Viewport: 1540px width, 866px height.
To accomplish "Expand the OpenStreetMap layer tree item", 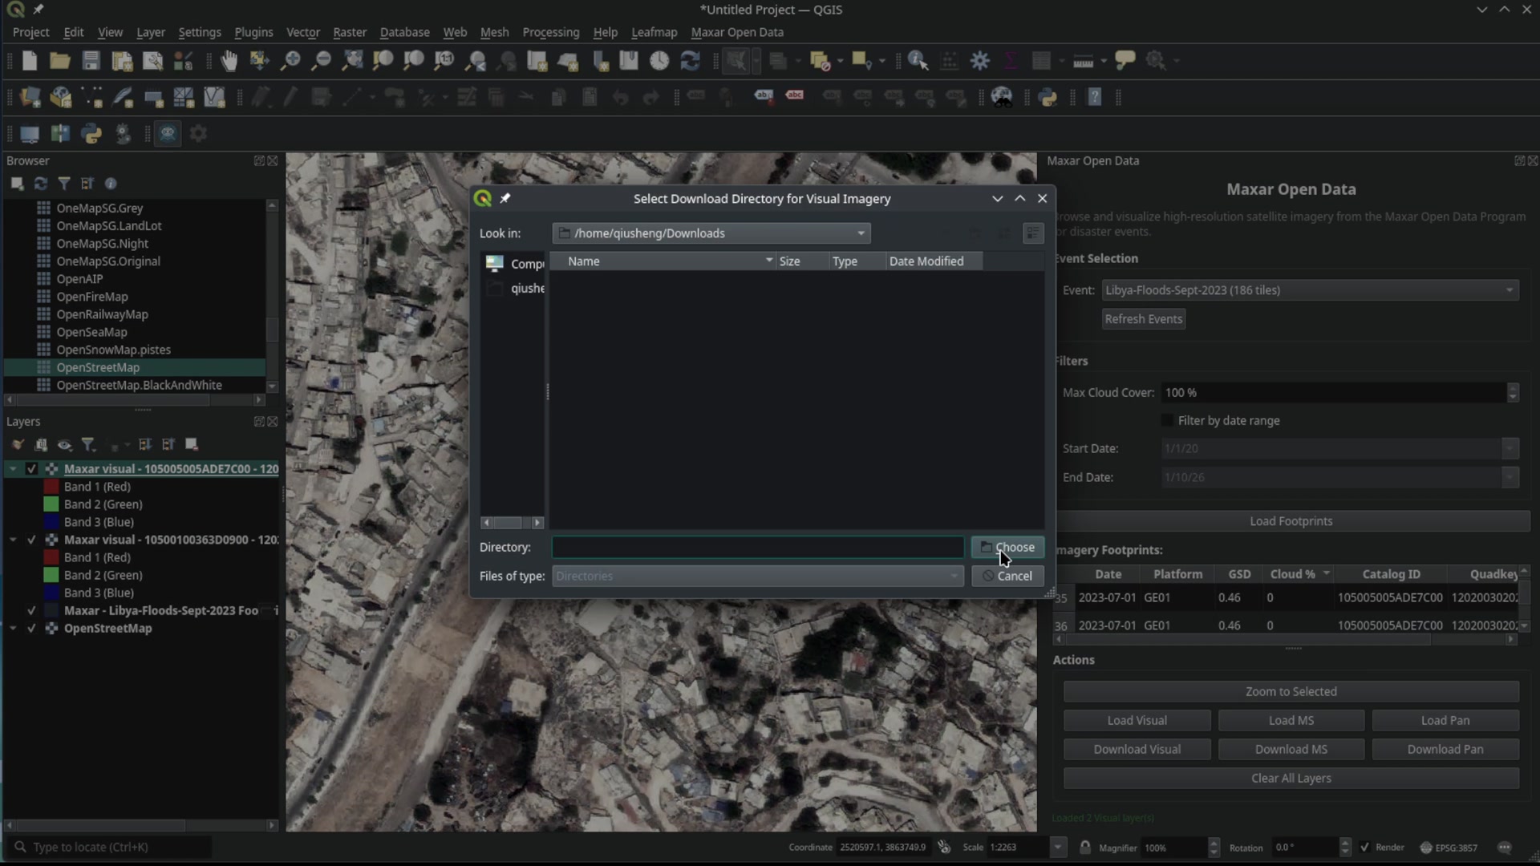I will 14,629.
